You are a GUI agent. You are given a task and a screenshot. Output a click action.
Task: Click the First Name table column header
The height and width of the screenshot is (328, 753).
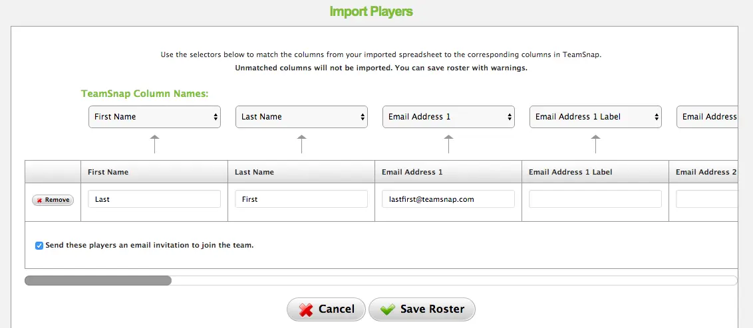tap(154, 172)
